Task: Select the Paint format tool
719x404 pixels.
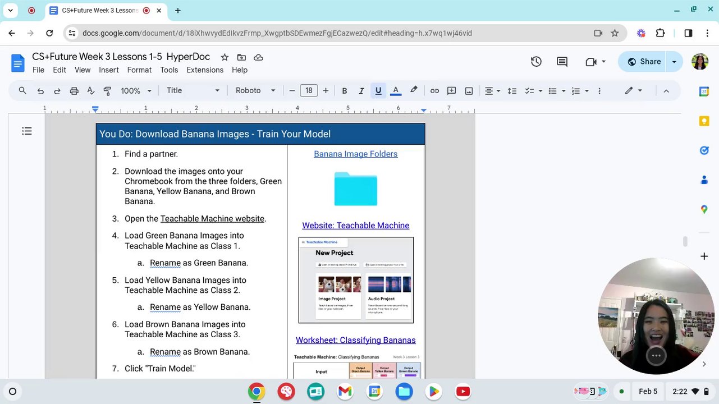Action: tap(107, 91)
